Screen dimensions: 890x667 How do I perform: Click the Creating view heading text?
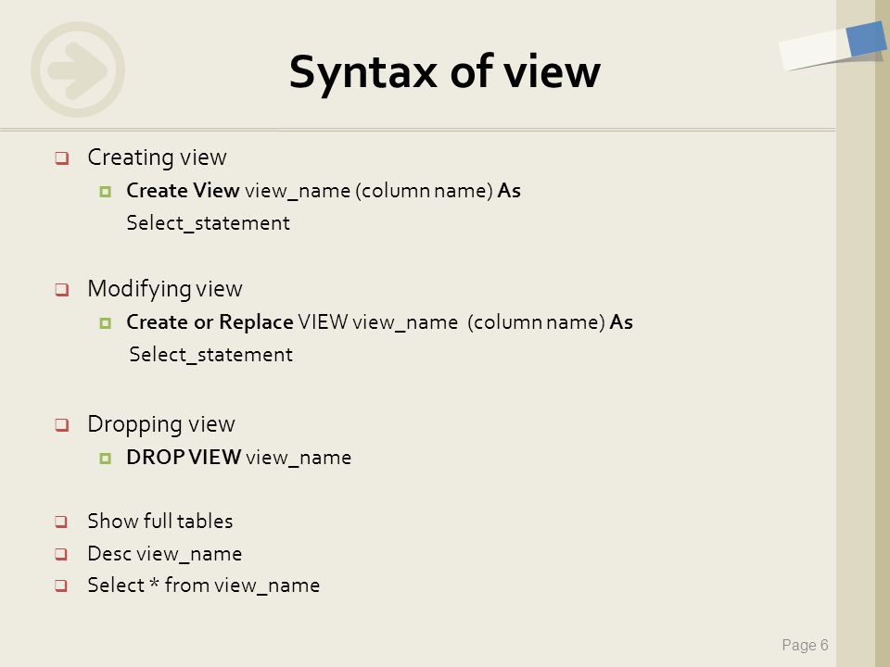click(158, 157)
